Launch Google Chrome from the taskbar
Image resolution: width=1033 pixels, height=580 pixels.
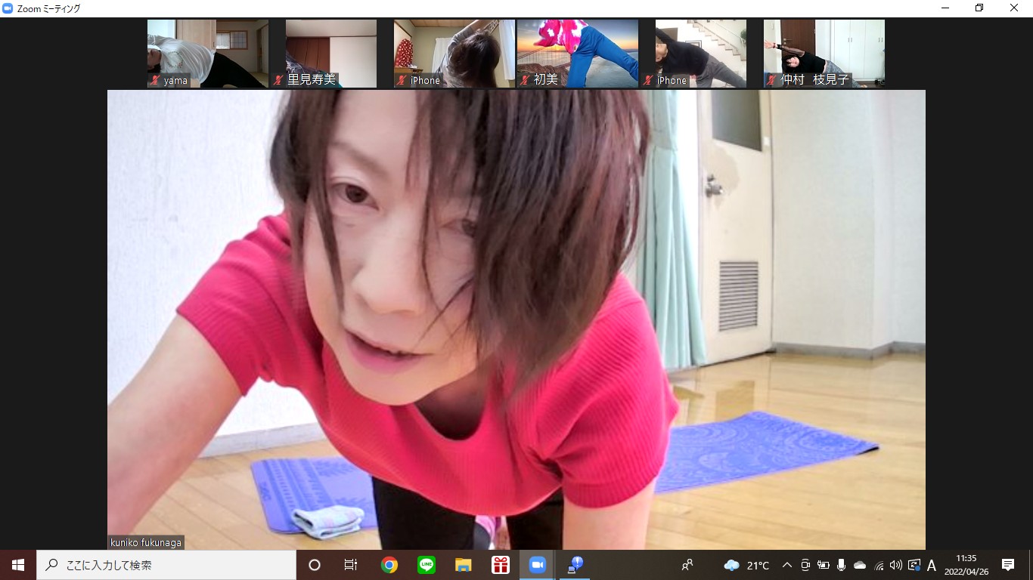[389, 565]
